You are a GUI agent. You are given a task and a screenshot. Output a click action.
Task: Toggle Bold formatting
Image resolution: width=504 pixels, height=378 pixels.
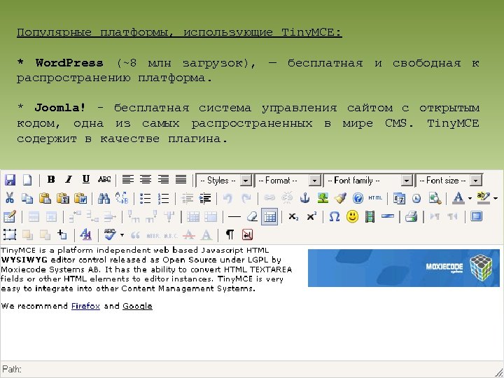[51, 179]
